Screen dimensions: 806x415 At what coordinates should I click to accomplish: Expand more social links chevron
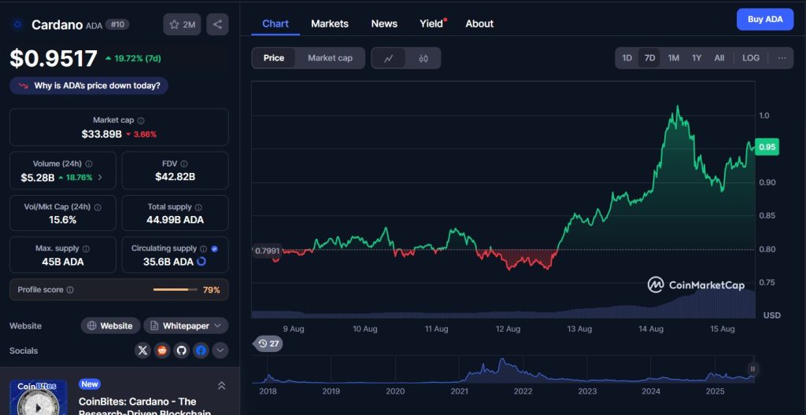[x=220, y=351]
